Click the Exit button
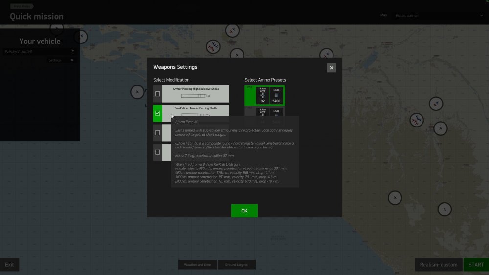Image resolution: width=489 pixels, height=275 pixels. click(x=9, y=265)
